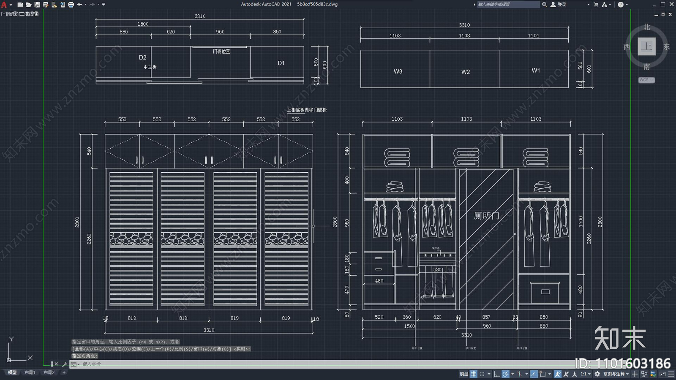
Task: Click 西 on the ViewCube compass
Action: (x=627, y=47)
